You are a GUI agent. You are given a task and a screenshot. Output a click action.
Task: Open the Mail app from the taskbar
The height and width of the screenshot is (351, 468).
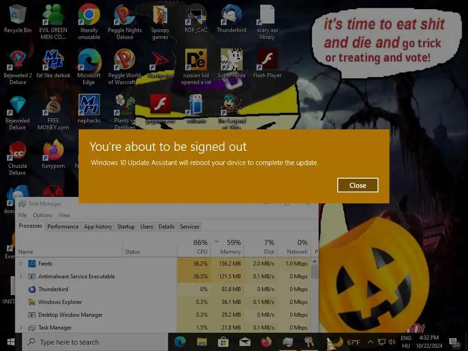point(245,342)
